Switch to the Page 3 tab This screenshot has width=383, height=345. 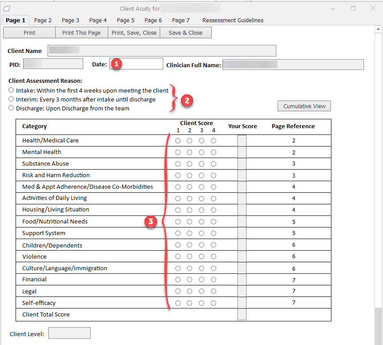pos(70,20)
